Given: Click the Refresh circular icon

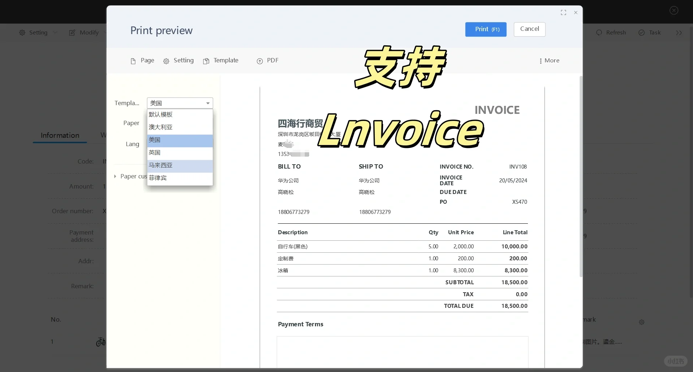Looking at the screenshot, I should pos(599,33).
